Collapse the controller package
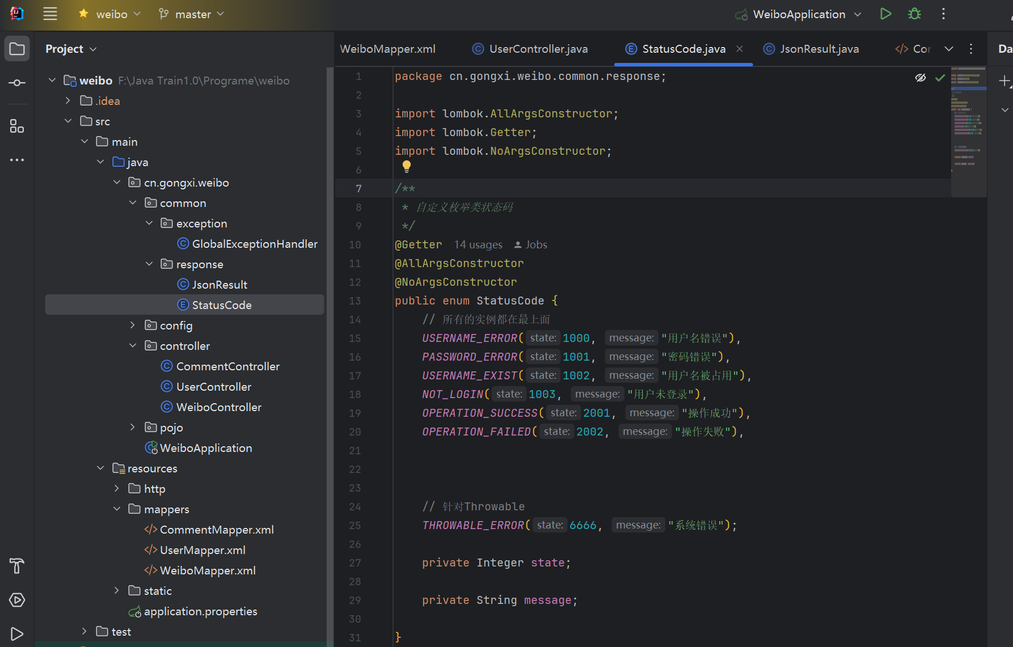This screenshot has width=1013, height=647. click(132, 345)
